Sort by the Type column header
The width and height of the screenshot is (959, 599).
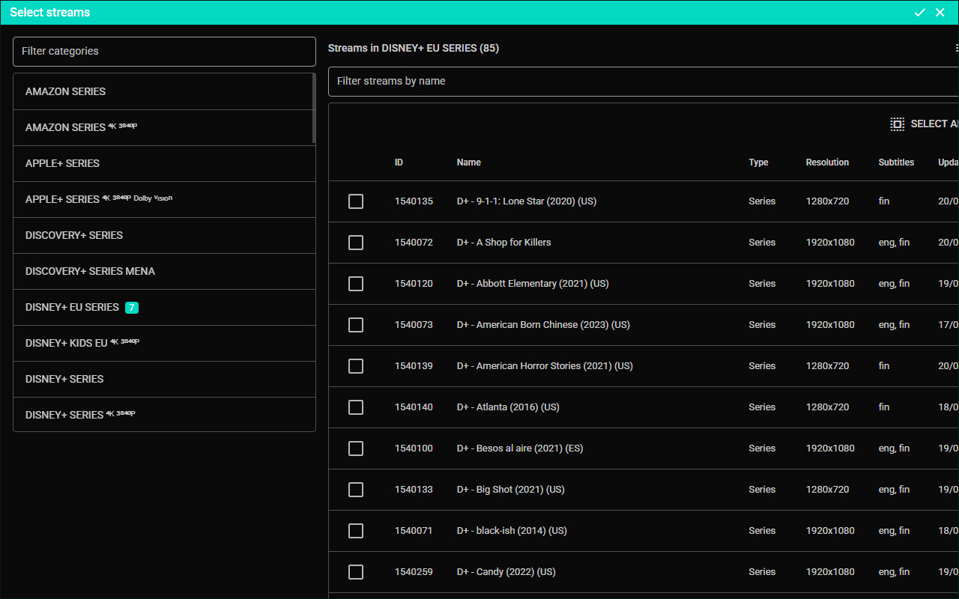click(x=758, y=162)
